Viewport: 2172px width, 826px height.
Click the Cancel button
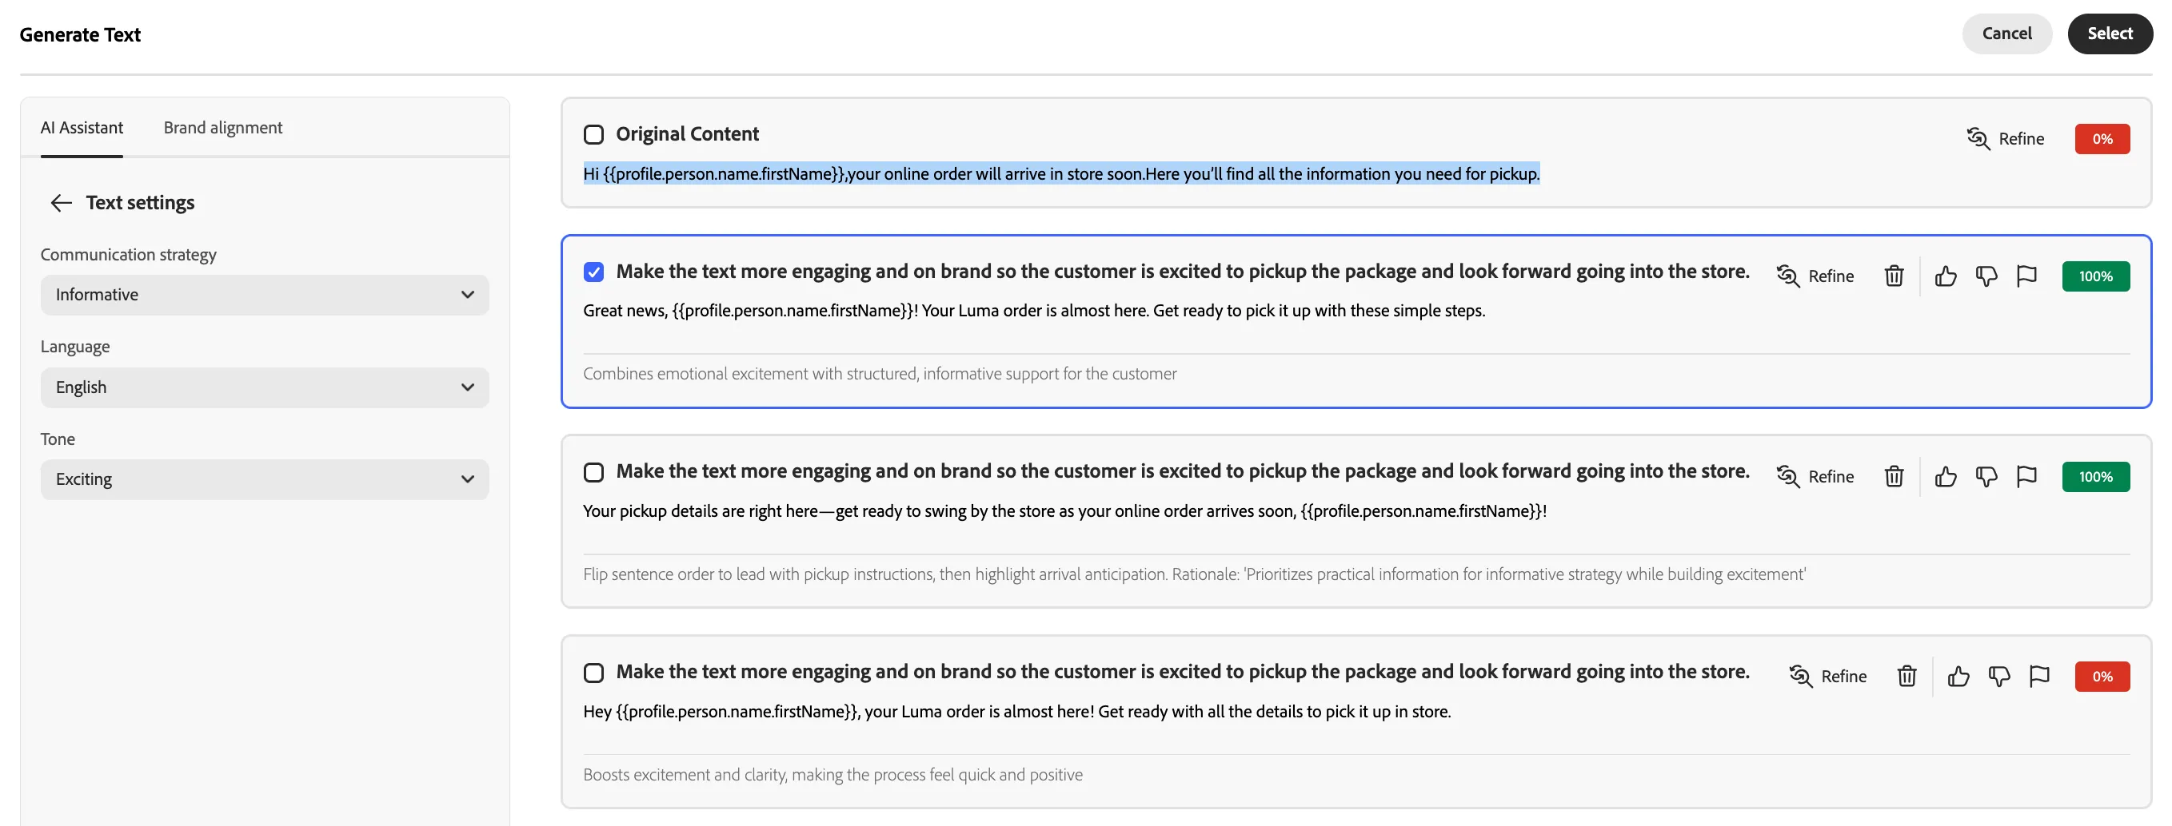2006,34
